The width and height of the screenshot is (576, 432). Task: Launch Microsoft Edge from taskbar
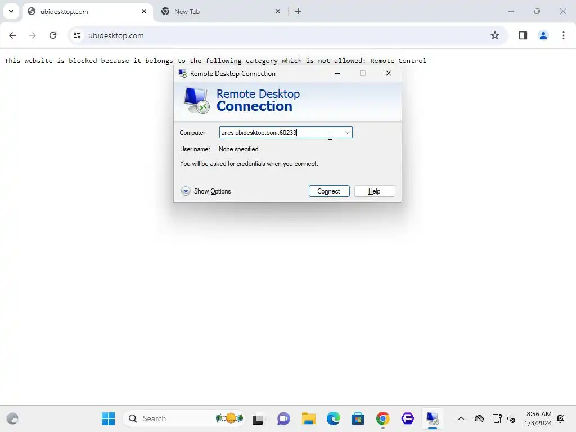(333, 418)
